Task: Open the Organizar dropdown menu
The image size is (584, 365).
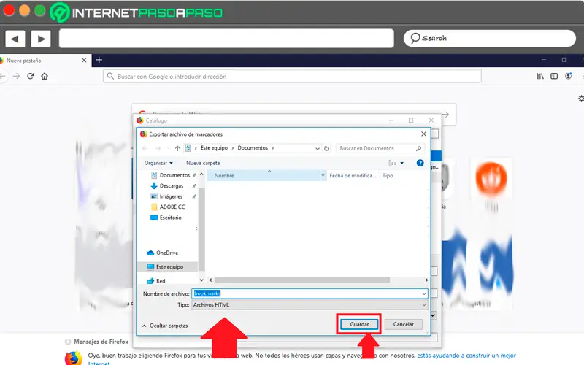Action: tap(158, 163)
